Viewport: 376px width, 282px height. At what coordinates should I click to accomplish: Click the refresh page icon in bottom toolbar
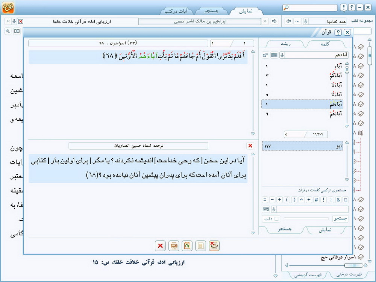click(x=187, y=246)
